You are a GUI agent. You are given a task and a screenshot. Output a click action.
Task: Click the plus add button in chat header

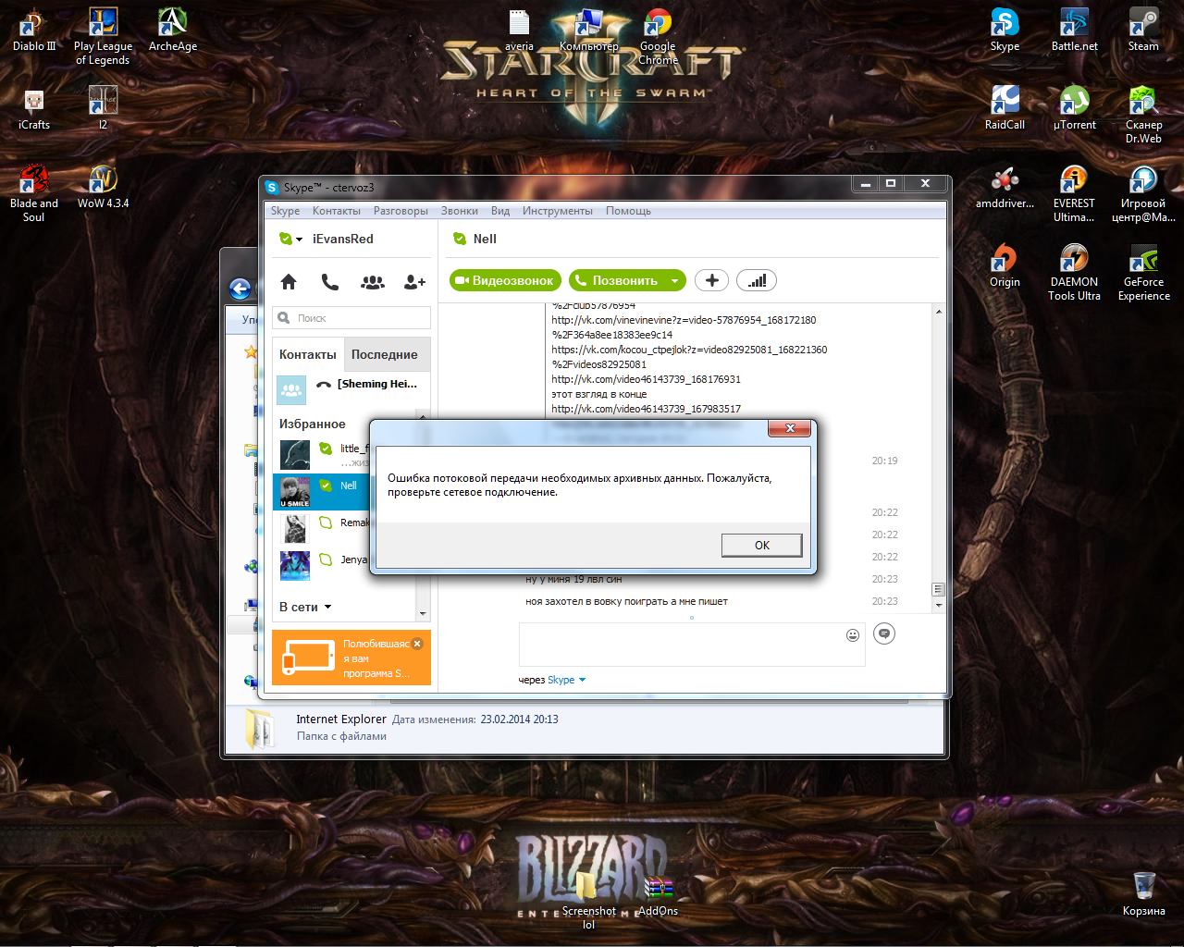[x=711, y=280]
